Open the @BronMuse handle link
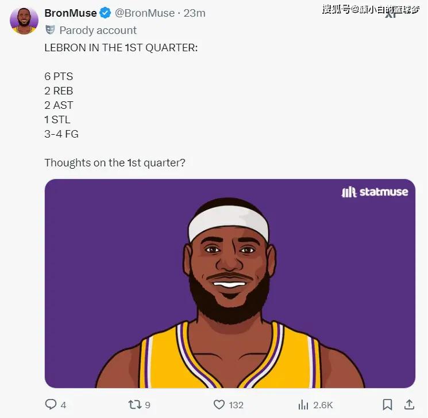 145,13
